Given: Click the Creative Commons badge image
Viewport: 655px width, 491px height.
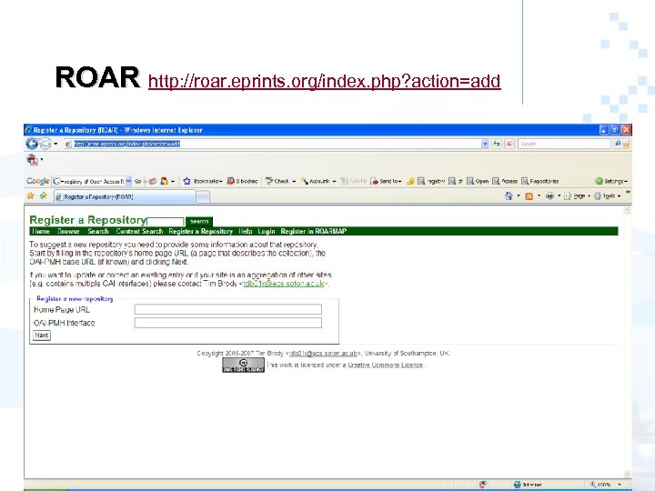Looking at the screenshot, I should (243, 365).
